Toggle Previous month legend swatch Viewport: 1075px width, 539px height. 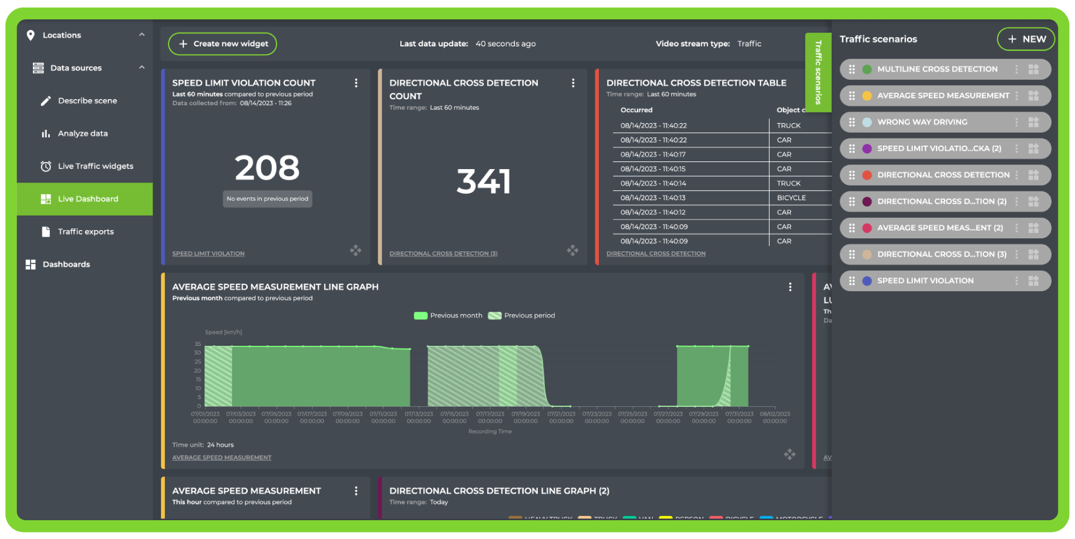tap(420, 316)
